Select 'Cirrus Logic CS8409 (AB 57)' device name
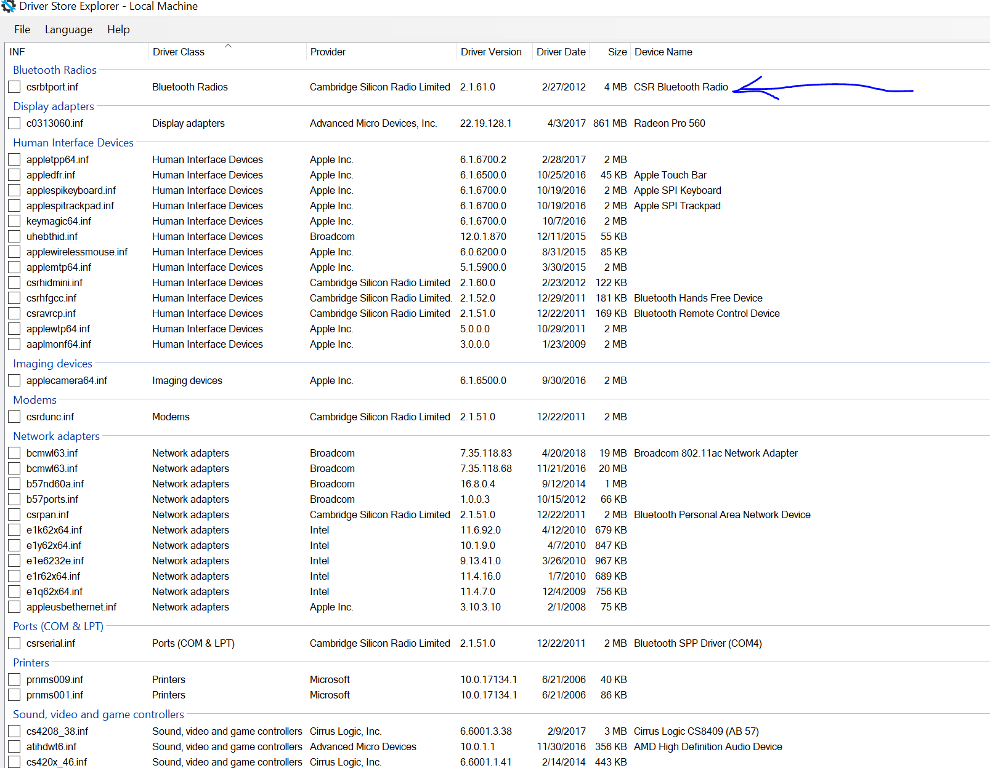The image size is (990, 768). point(696,732)
